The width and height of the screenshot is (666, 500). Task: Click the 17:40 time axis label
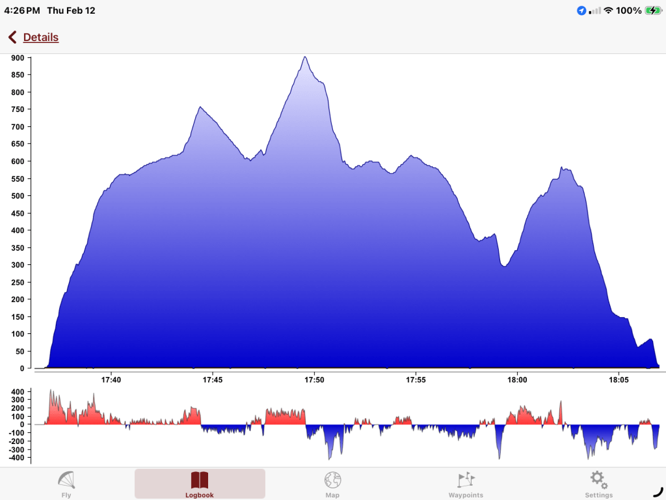point(112,380)
